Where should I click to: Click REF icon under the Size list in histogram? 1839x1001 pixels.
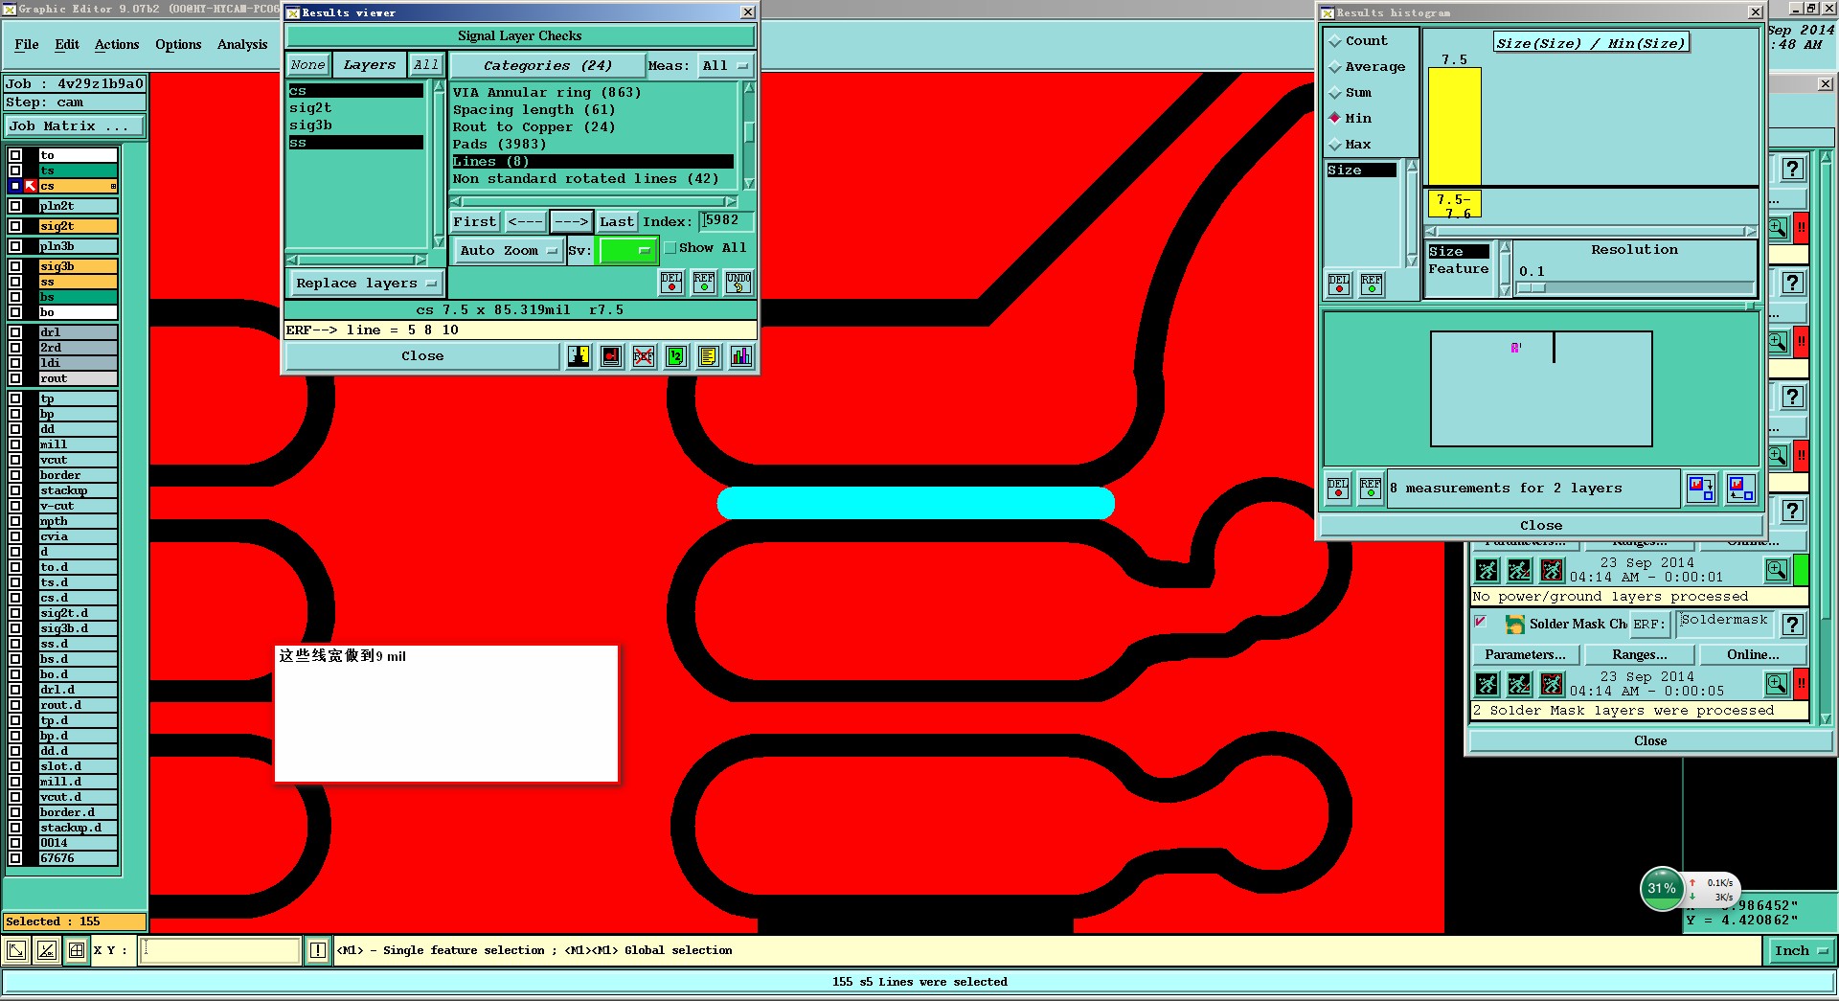1372,284
